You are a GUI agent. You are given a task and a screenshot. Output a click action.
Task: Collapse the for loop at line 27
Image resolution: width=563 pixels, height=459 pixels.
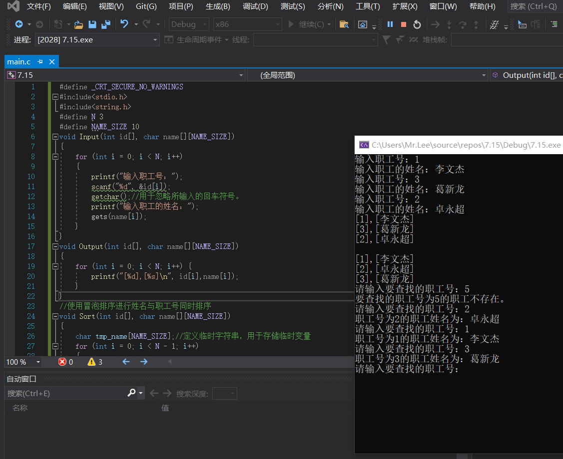click(x=55, y=346)
